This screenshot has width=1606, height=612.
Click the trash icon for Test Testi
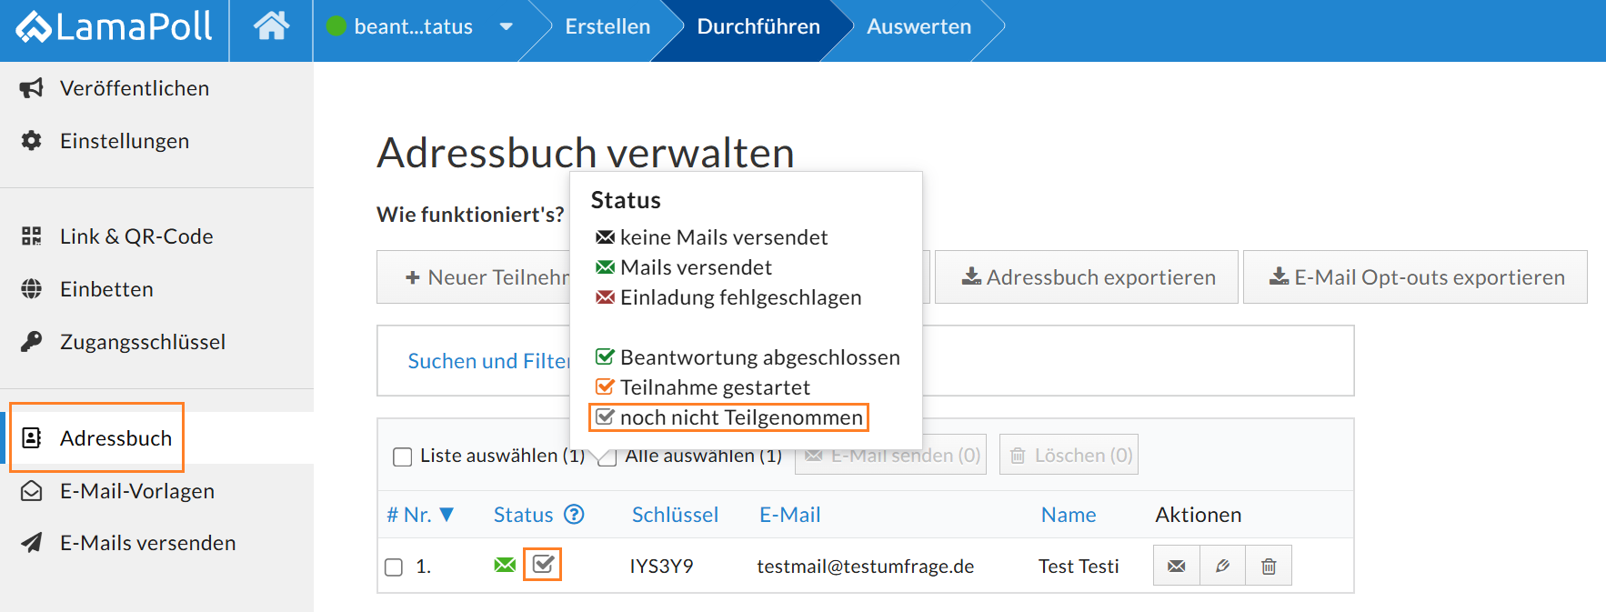click(x=1269, y=566)
